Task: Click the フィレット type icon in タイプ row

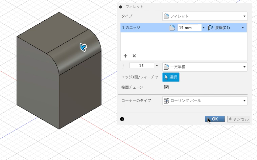Action: pyautogui.click(x=166, y=16)
